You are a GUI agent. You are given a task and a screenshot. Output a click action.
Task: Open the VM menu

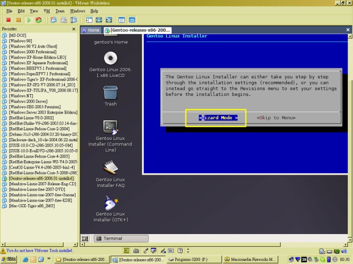tap(47, 11)
